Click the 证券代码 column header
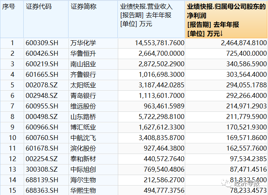Image resolution: width=268 pixels, height=195 pixels. [x=46, y=19]
